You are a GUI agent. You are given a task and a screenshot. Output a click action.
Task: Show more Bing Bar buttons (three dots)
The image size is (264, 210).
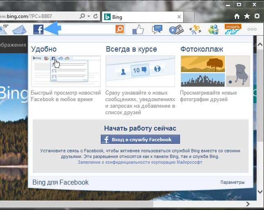[252, 29]
